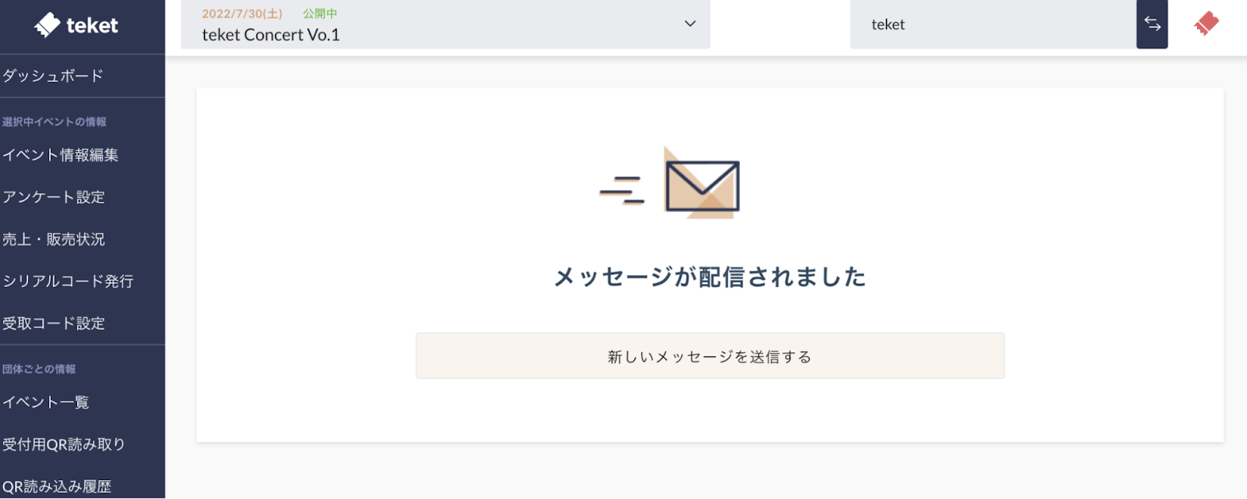Image resolution: width=1247 pixels, height=499 pixels.
Task: Click the organization switch arrows icon
Action: (1153, 24)
